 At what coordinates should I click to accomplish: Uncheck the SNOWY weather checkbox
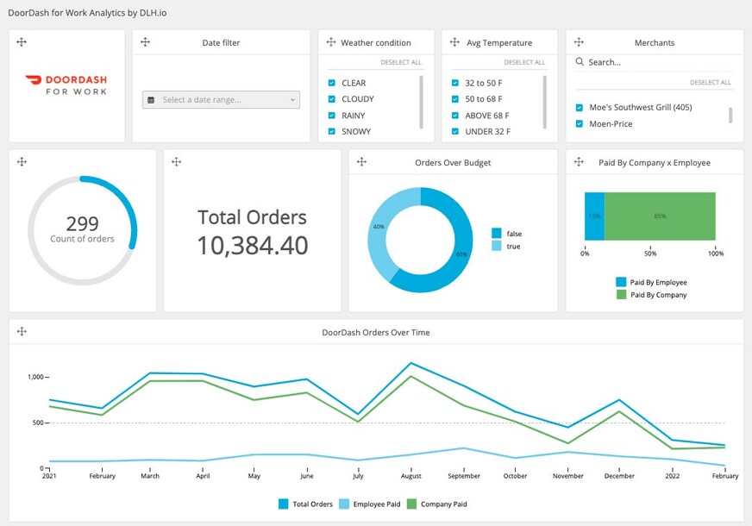click(331, 131)
